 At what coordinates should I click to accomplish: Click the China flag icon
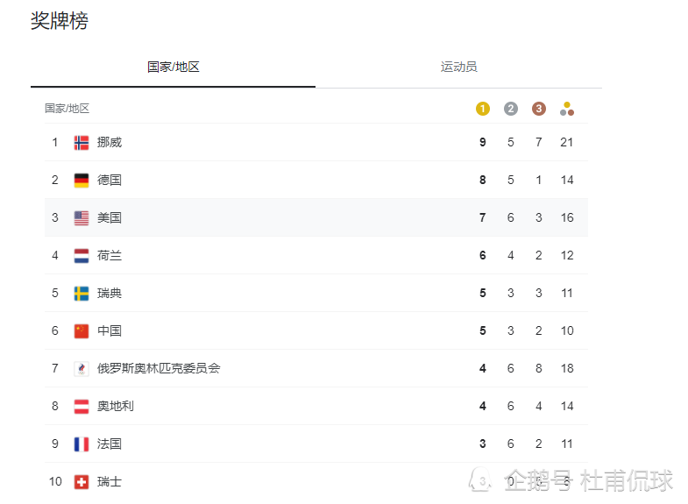pyautogui.click(x=82, y=330)
